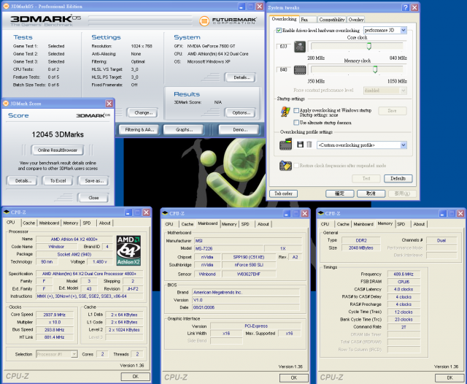467x384 pixels.
Task: Minimize the CPU-Z Memory window
Action: tap(443, 214)
